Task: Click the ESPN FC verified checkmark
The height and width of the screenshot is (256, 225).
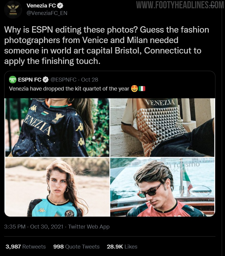Action: coord(45,79)
